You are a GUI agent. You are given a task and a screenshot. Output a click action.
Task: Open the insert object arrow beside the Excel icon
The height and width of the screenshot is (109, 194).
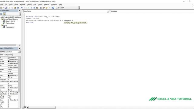pos(3,8)
